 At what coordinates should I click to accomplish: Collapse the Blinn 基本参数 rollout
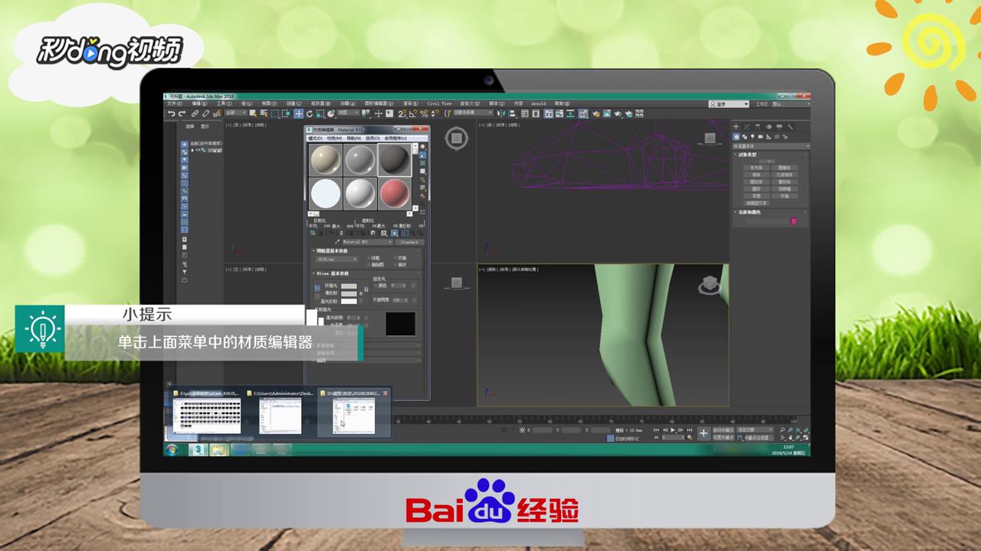tap(331, 273)
